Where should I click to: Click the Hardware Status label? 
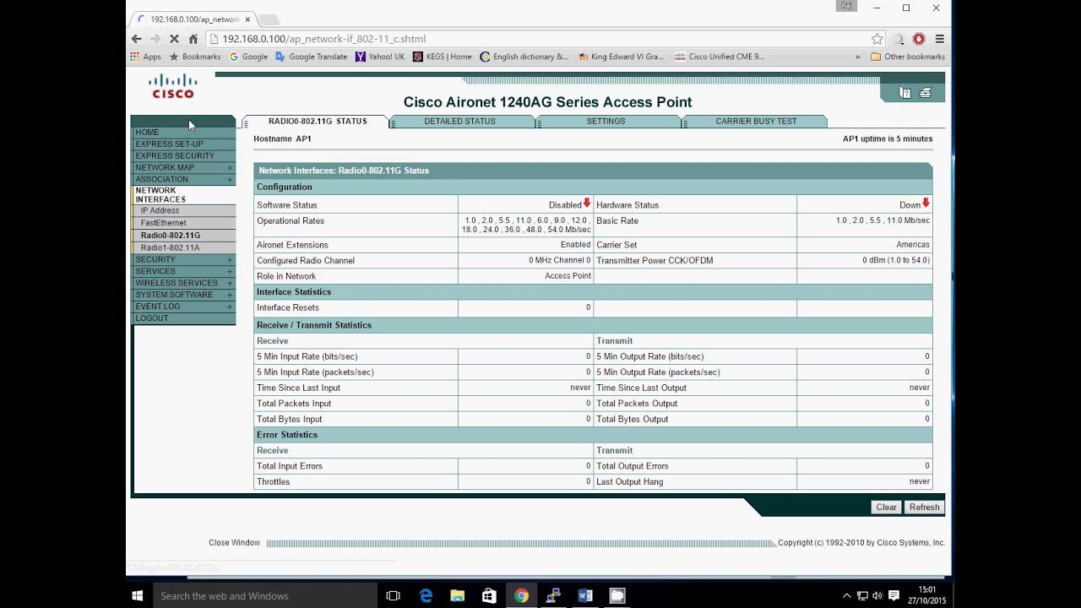click(x=627, y=205)
